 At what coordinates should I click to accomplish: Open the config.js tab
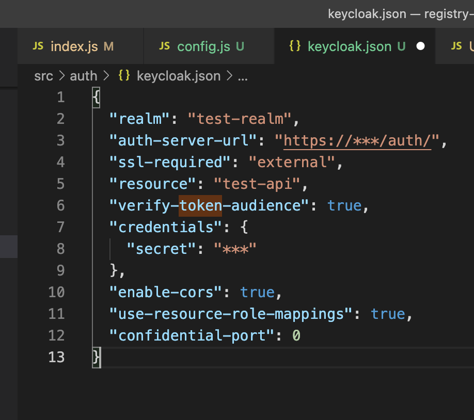(209, 46)
